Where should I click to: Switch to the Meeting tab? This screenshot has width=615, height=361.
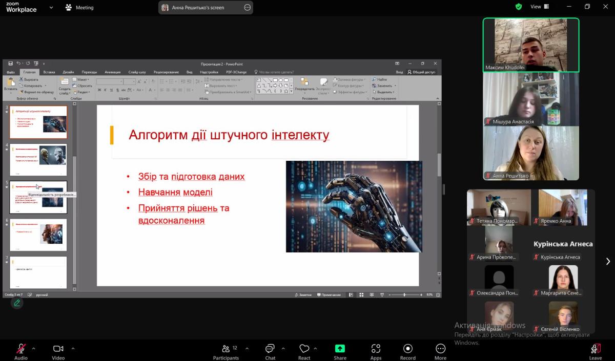tap(79, 8)
